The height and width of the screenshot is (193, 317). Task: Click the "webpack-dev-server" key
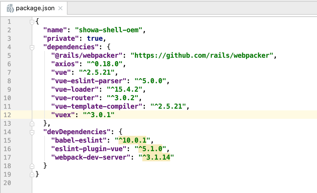pyautogui.click(x=91, y=157)
